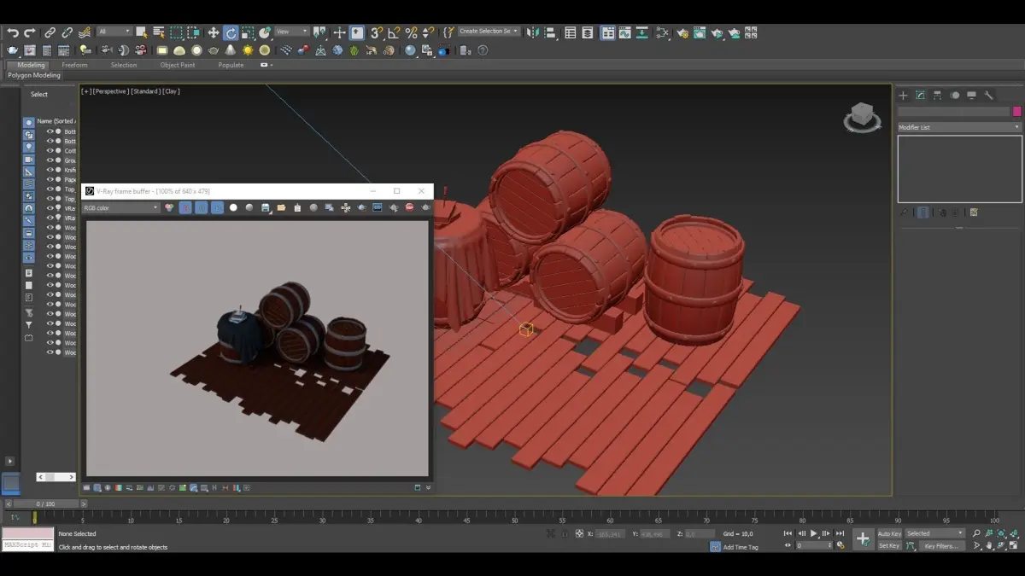Toggle visibility of the Knif object

(x=50, y=170)
